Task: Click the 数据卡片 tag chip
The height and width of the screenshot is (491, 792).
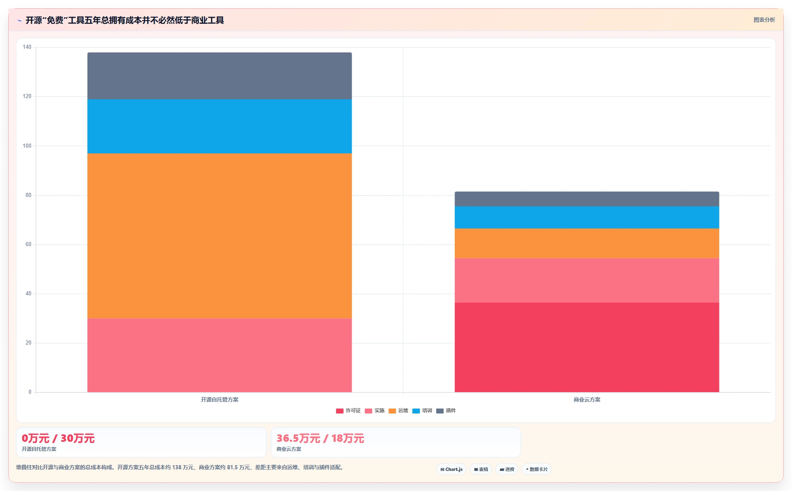Action: pos(537,469)
